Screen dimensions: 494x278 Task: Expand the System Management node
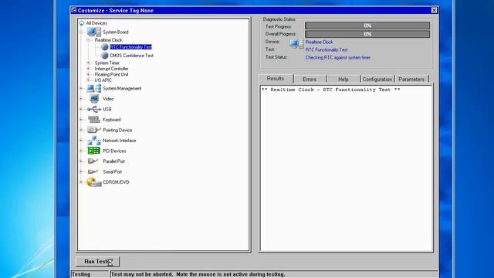[x=81, y=89]
